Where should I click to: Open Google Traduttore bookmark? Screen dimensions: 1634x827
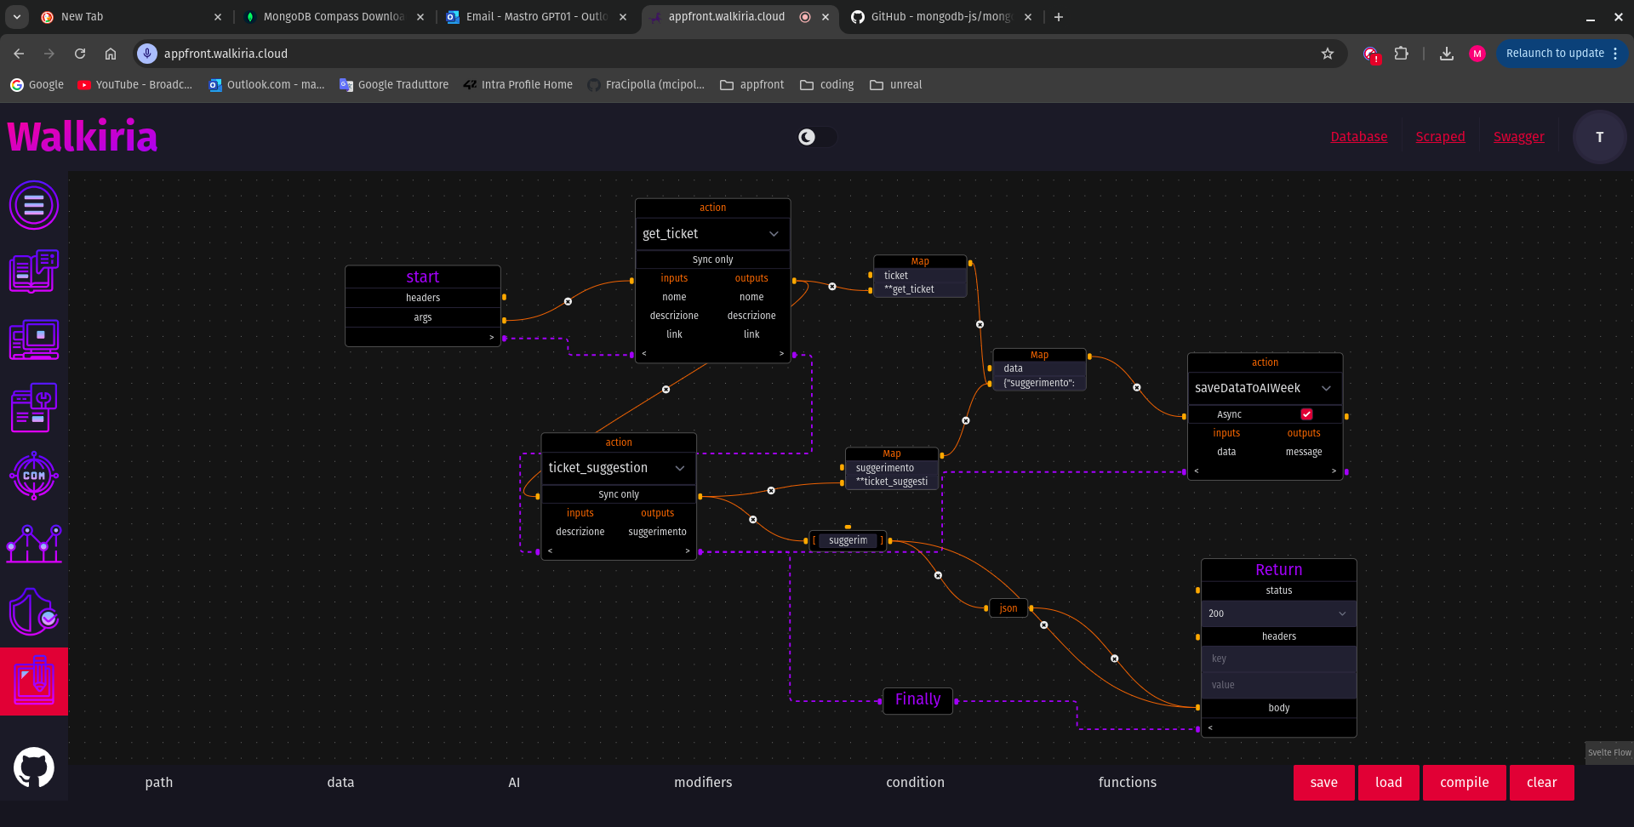click(x=393, y=85)
